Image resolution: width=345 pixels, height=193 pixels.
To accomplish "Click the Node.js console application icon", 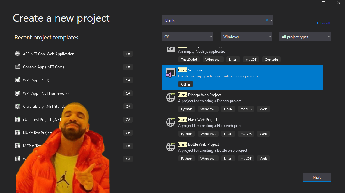I will click(x=171, y=49).
